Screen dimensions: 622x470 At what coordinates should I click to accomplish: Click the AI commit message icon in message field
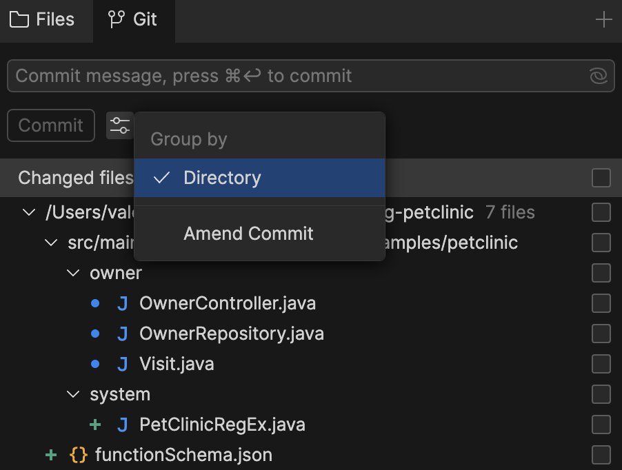[x=597, y=76]
